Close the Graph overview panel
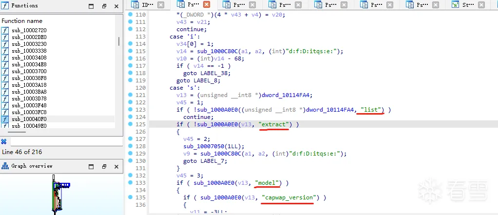The width and height of the screenshot is (498, 215). pyautogui.click(x=116, y=167)
